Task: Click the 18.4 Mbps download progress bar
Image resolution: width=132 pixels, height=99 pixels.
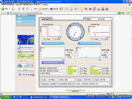Action: click(x=73, y=68)
